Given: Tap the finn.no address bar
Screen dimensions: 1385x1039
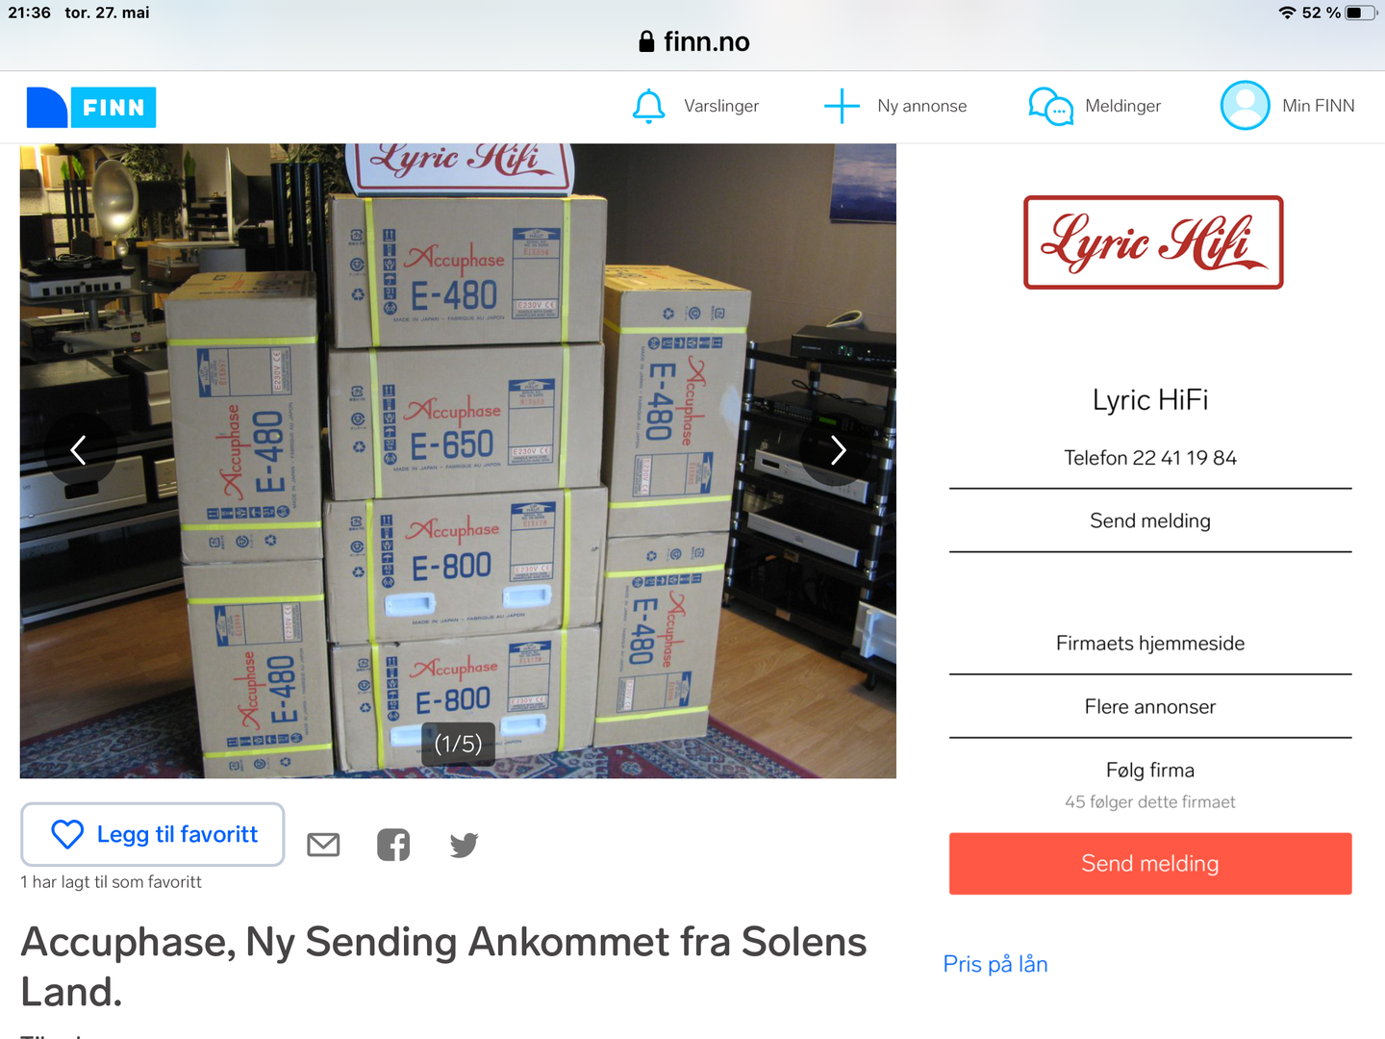Looking at the screenshot, I should pyautogui.click(x=692, y=41).
